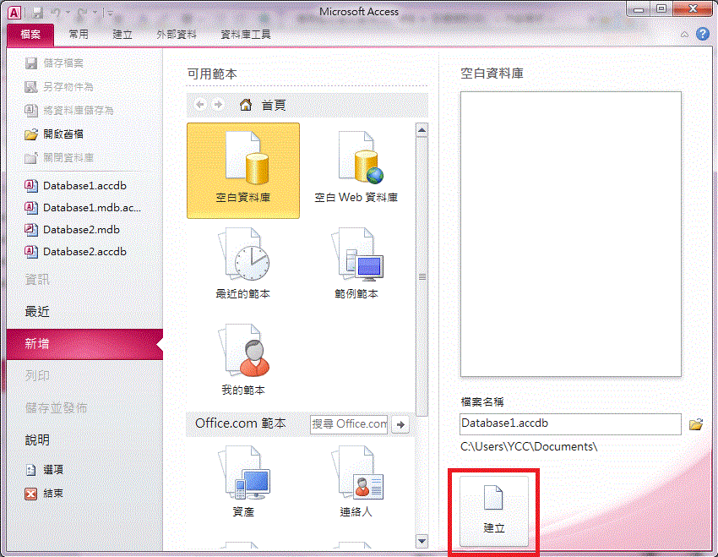Click the Office.com search go arrow
Screen dimensions: 718x557
click(401, 424)
